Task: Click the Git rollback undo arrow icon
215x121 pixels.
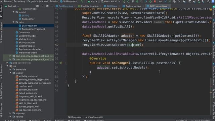Action: [179, 1]
